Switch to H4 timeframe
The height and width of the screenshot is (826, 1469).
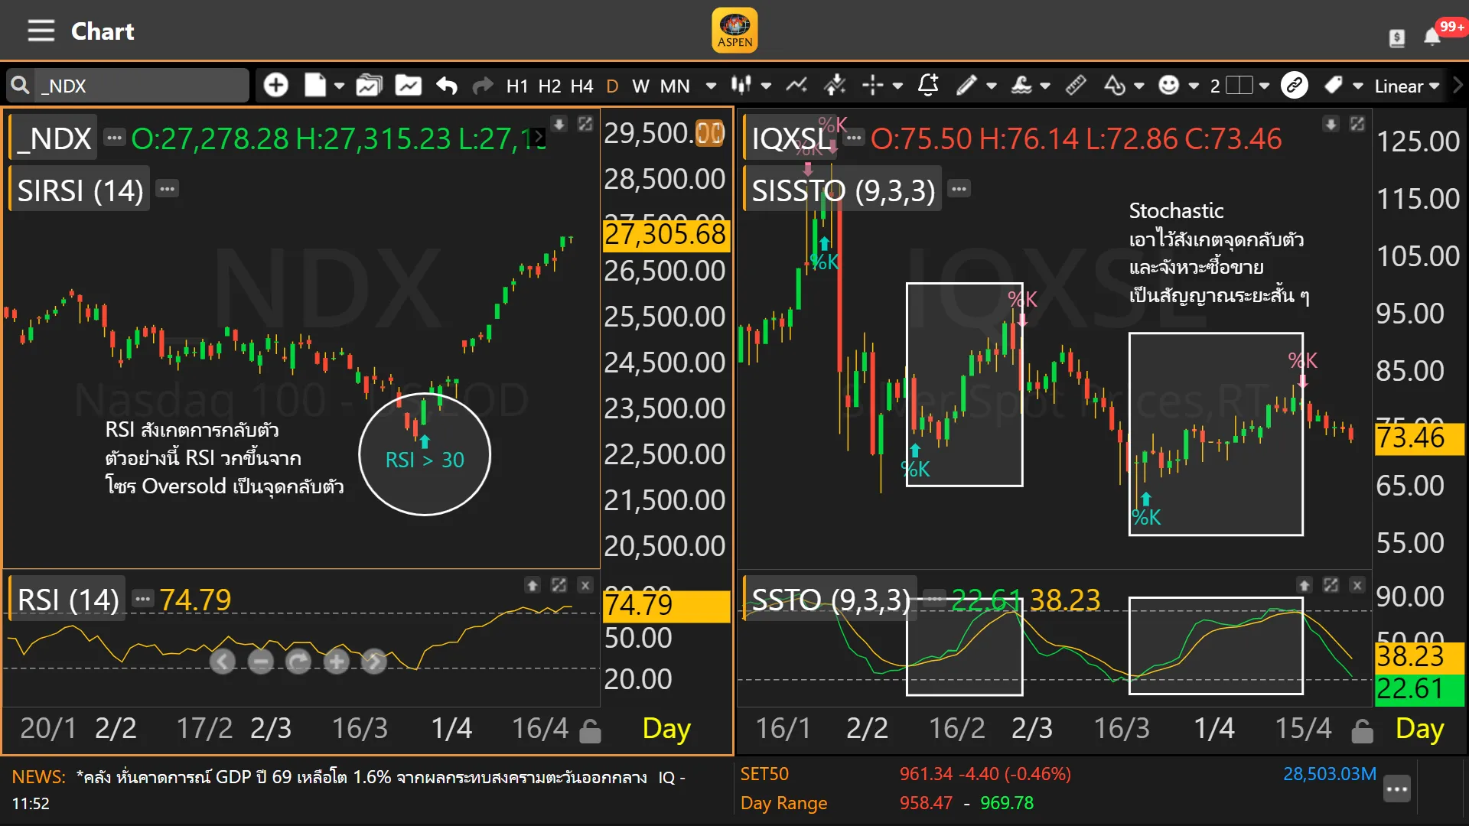[x=581, y=86]
